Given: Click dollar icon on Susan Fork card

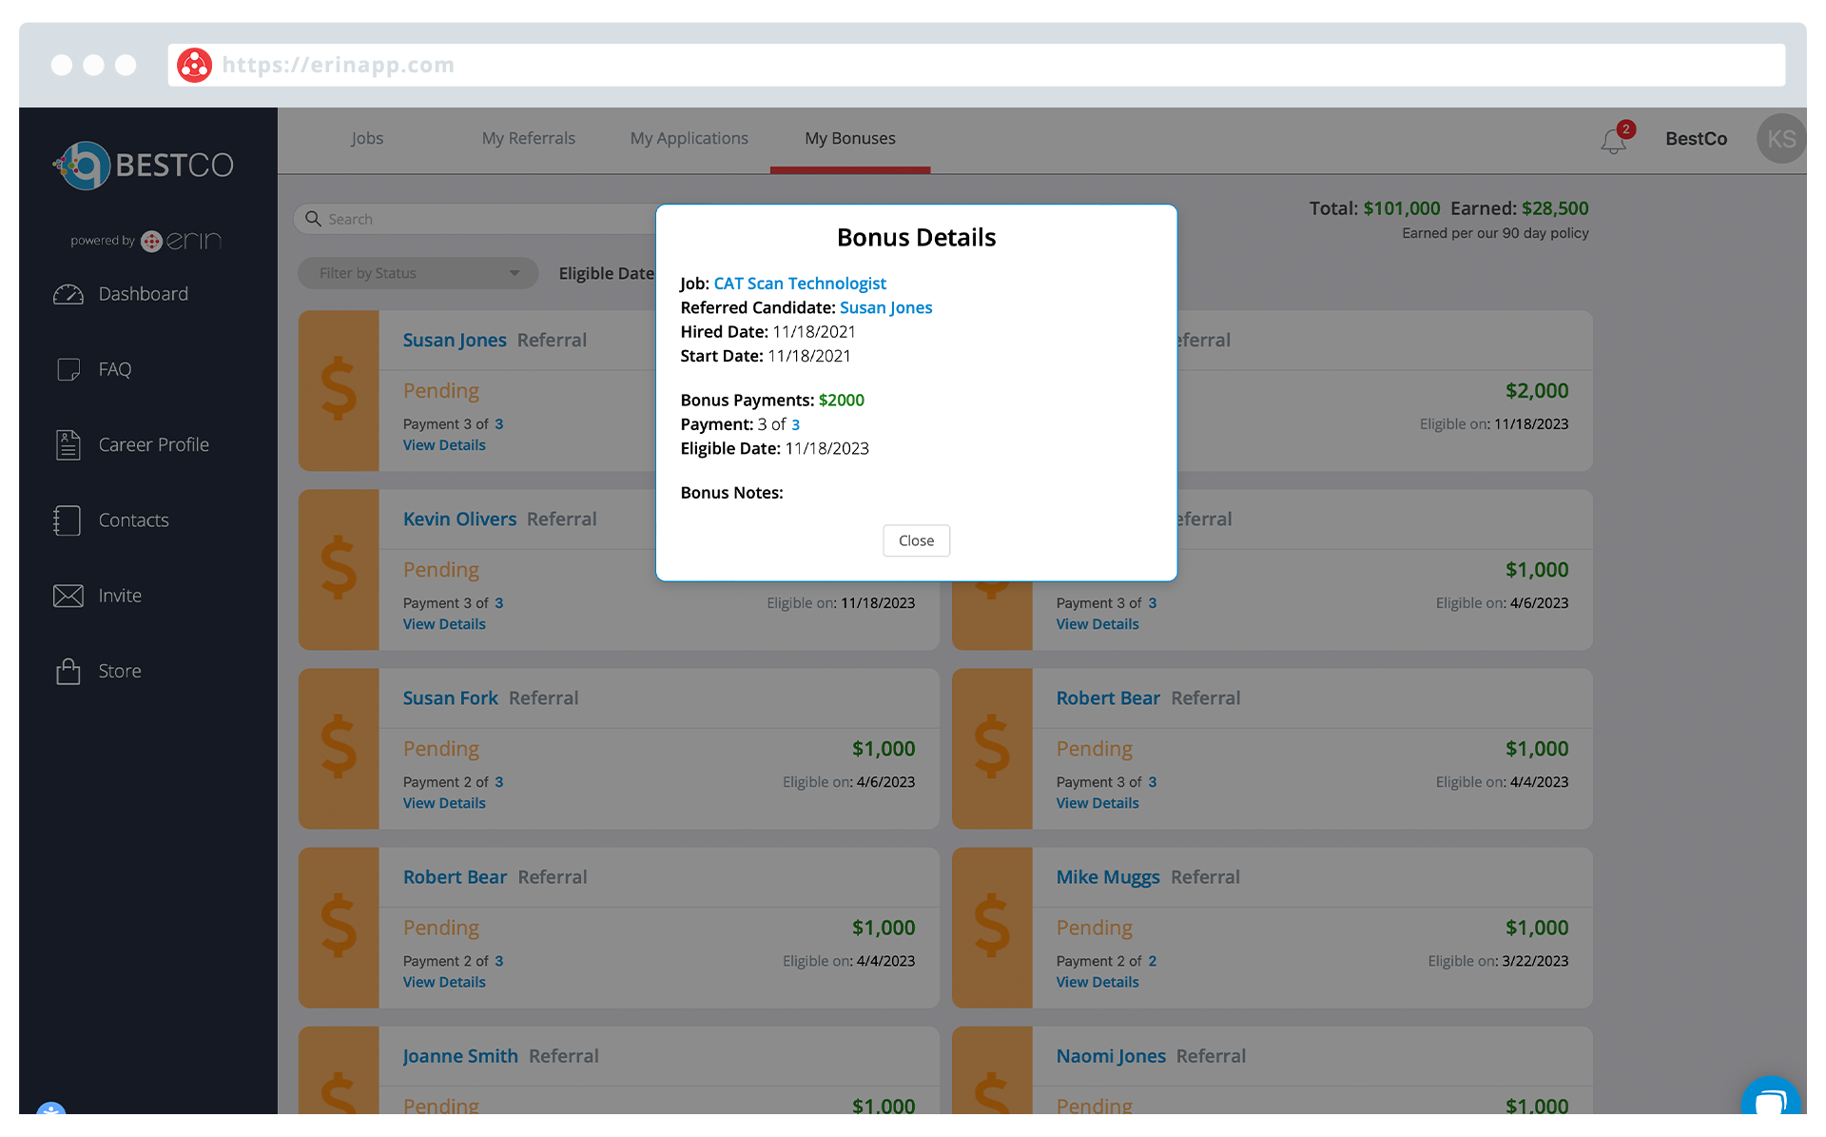Looking at the screenshot, I should coord(339,748).
